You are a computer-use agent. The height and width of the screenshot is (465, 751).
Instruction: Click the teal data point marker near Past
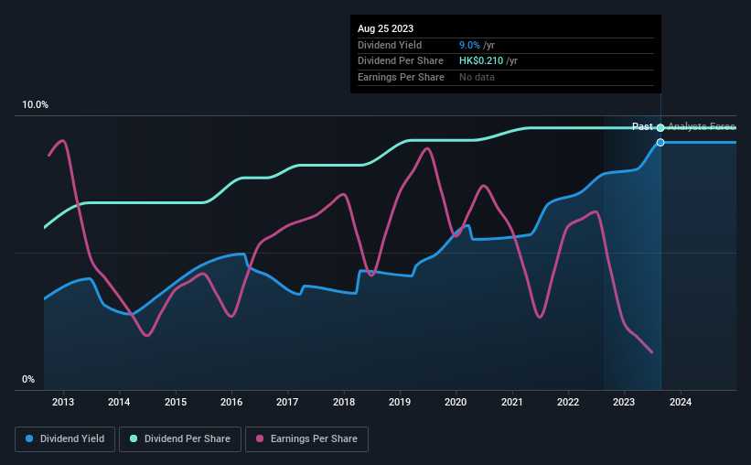[x=660, y=127]
